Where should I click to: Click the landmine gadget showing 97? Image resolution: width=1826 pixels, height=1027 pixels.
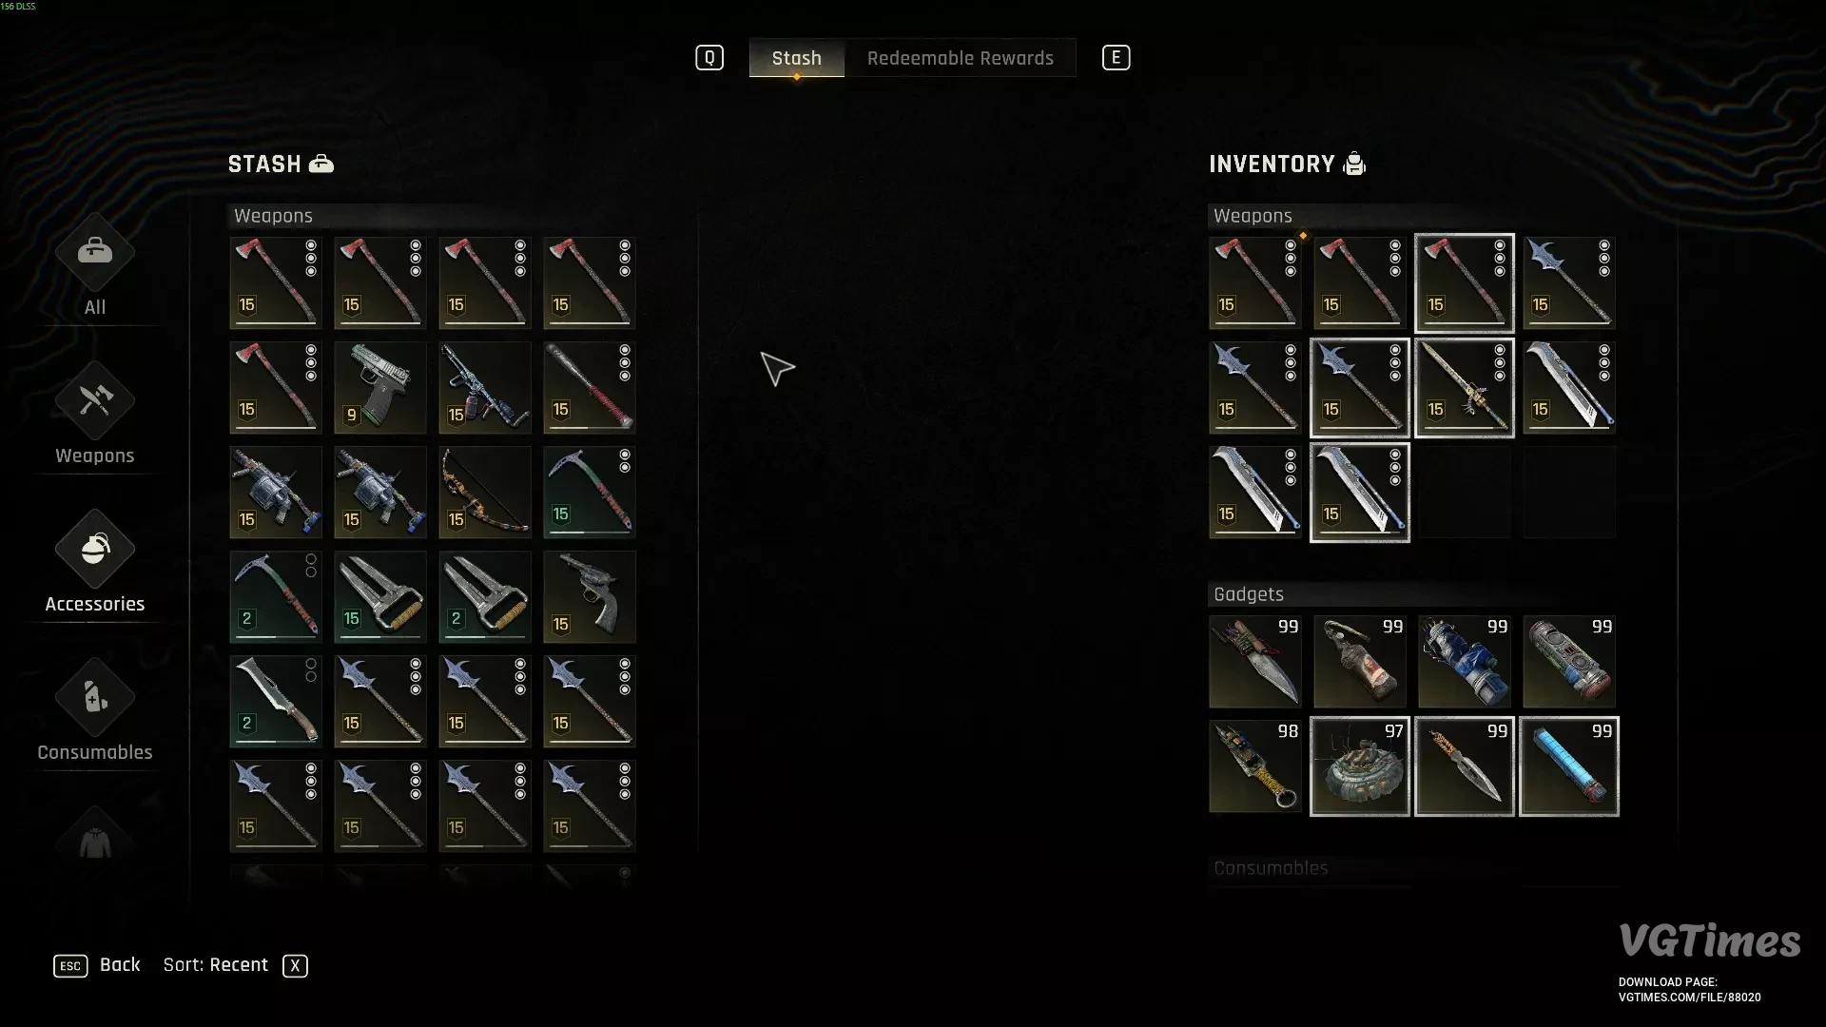tap(1360, 766)
